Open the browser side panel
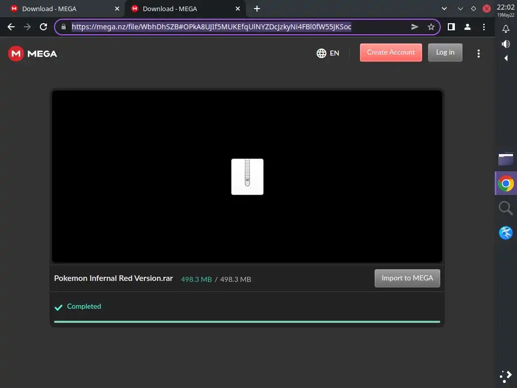Viewport: 517px width, 388px height. [x=451, y=27]
